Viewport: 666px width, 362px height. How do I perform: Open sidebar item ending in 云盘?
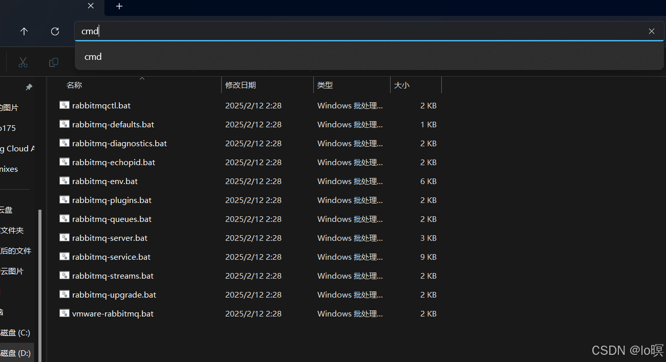6,210
